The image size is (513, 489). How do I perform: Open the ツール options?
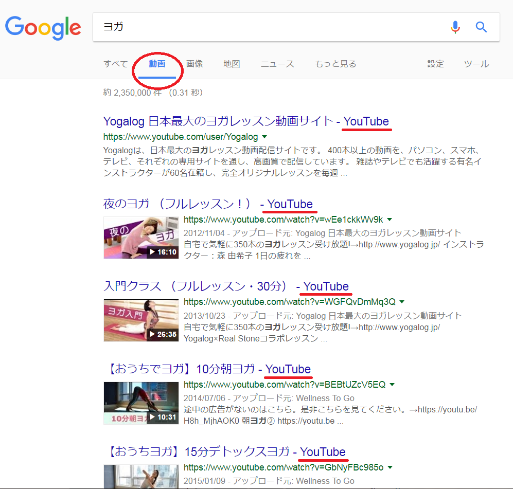[476, 64]
